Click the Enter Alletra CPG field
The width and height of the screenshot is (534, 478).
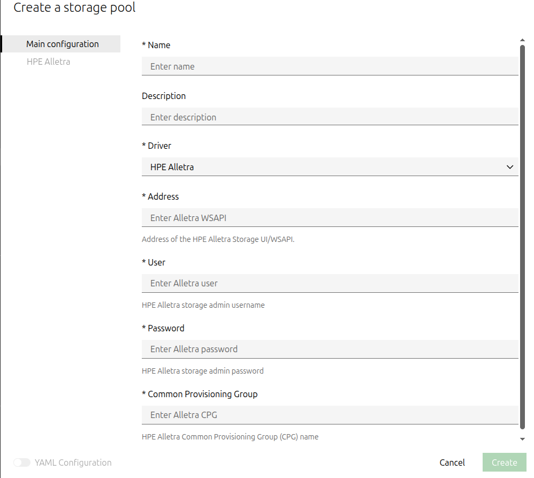click(x=330, y=415)
